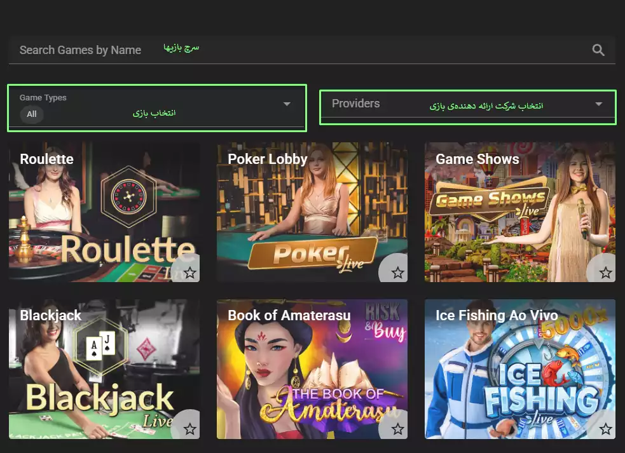
Task: Launch the Poker Lobby game tile
Action: click(312, 212)
